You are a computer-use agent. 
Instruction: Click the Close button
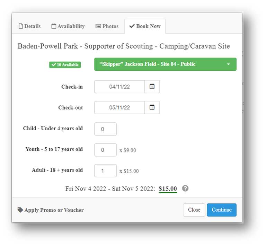(x=194, y=210)
